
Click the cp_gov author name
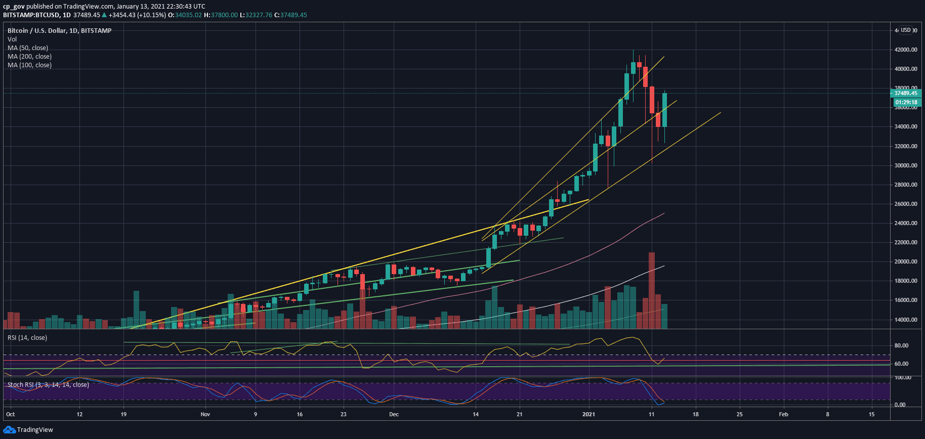click(x=14, y=6)
